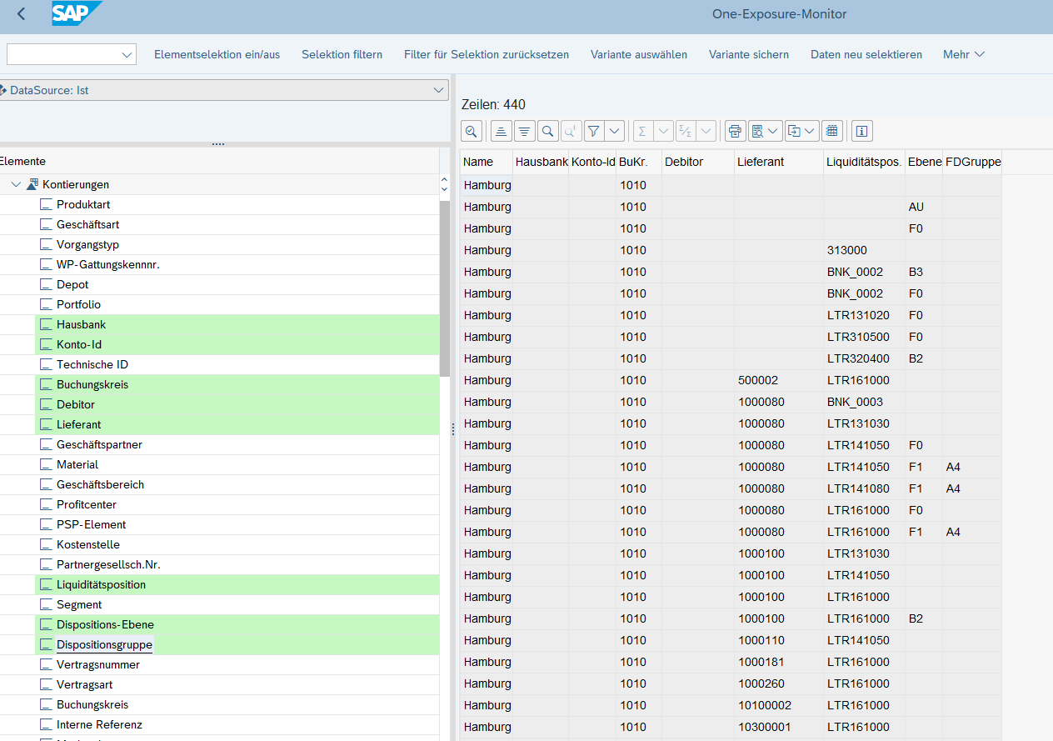1053x741 pixels.
Task: Click the Set Filter funnel icon
Action: (x=593, y=131)
